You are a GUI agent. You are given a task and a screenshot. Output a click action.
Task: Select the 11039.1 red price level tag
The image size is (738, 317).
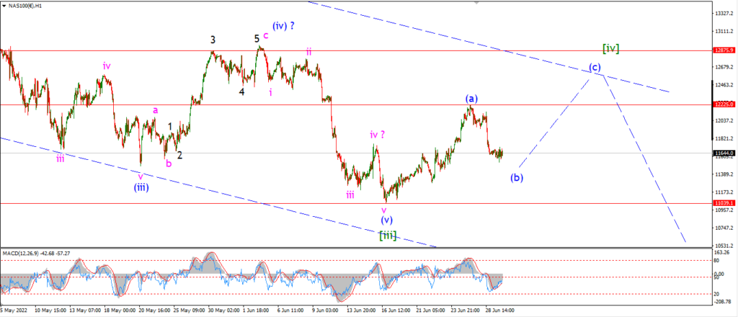[x=724, y=202]
